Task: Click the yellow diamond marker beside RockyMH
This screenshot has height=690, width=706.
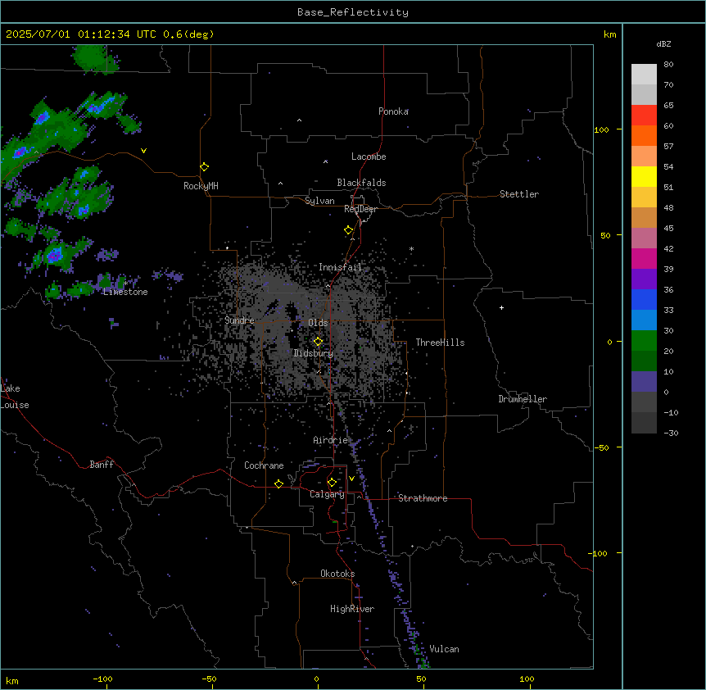Action: point(204,167)
